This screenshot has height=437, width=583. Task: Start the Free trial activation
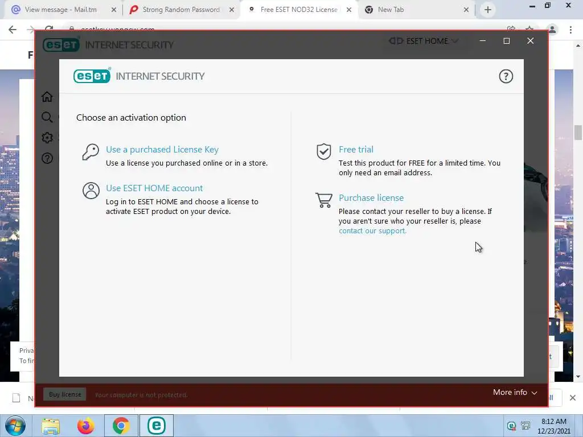coord(356,150)
